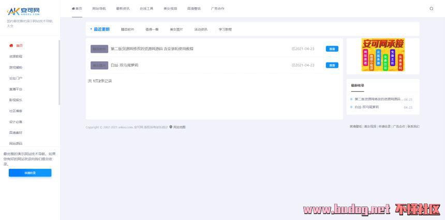Open 美女视频 in top navigation
445x220 pixels.
(x=170, y=8)
